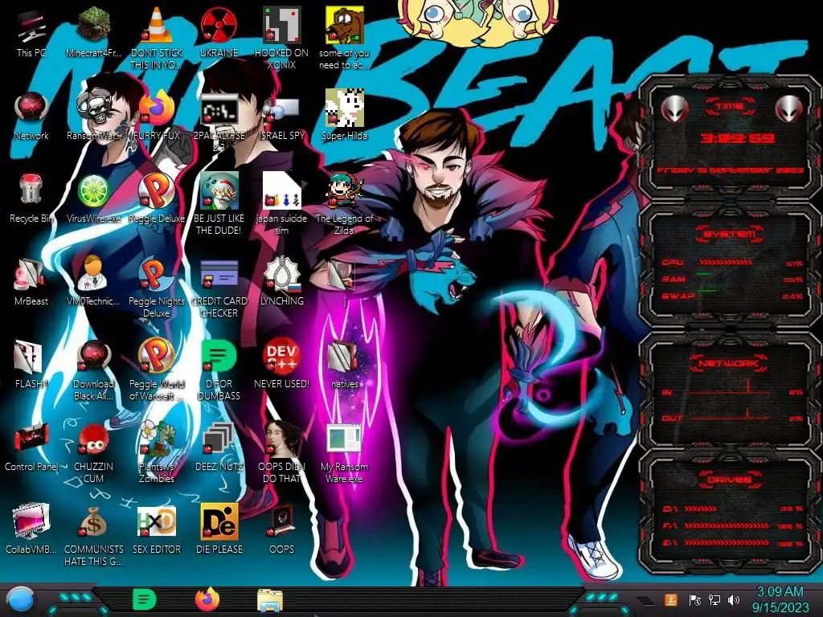Click the orange tray icon

[670, 599]
